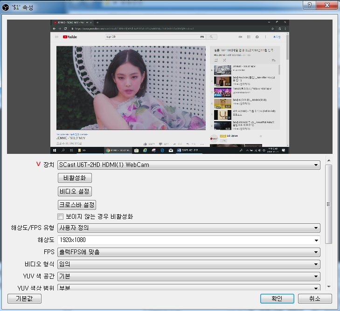Screen dimensions: 340x311
Task: Click the 해상도/FPS 유형 label
Action: (x=33, y=228)
